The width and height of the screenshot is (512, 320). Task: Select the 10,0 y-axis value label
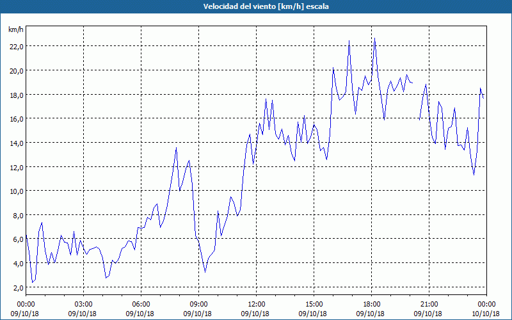point(17,191)
